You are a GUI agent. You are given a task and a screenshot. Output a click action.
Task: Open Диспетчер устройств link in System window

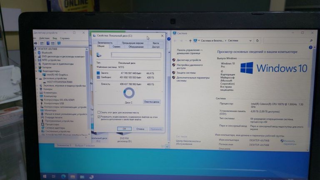coord(189,60)
